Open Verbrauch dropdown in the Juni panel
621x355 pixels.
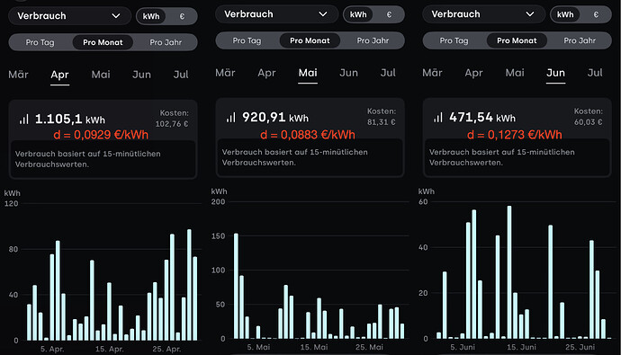pyautogui.click(x=483, y=14)
